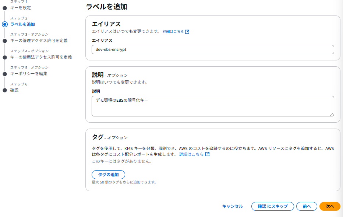Click external link icon beside alias 詳細はこちら

187,32
